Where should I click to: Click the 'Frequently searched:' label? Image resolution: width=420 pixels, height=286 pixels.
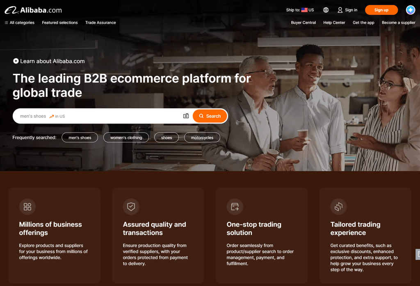click(34, 137)
